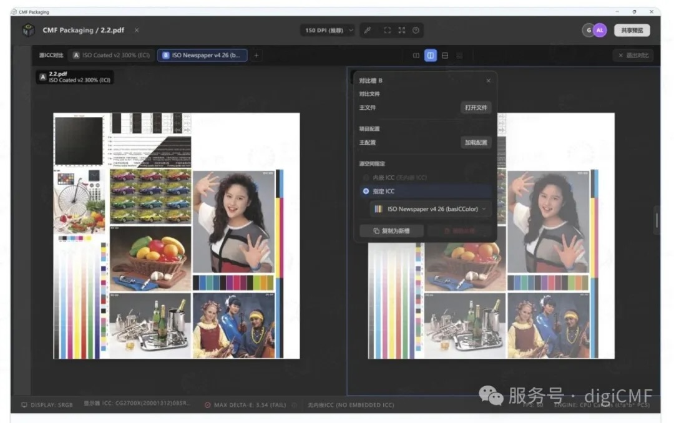This screenshot has height=423, width=674.
Task: Click the left pane test chart image
Action: tap(176, 236)
